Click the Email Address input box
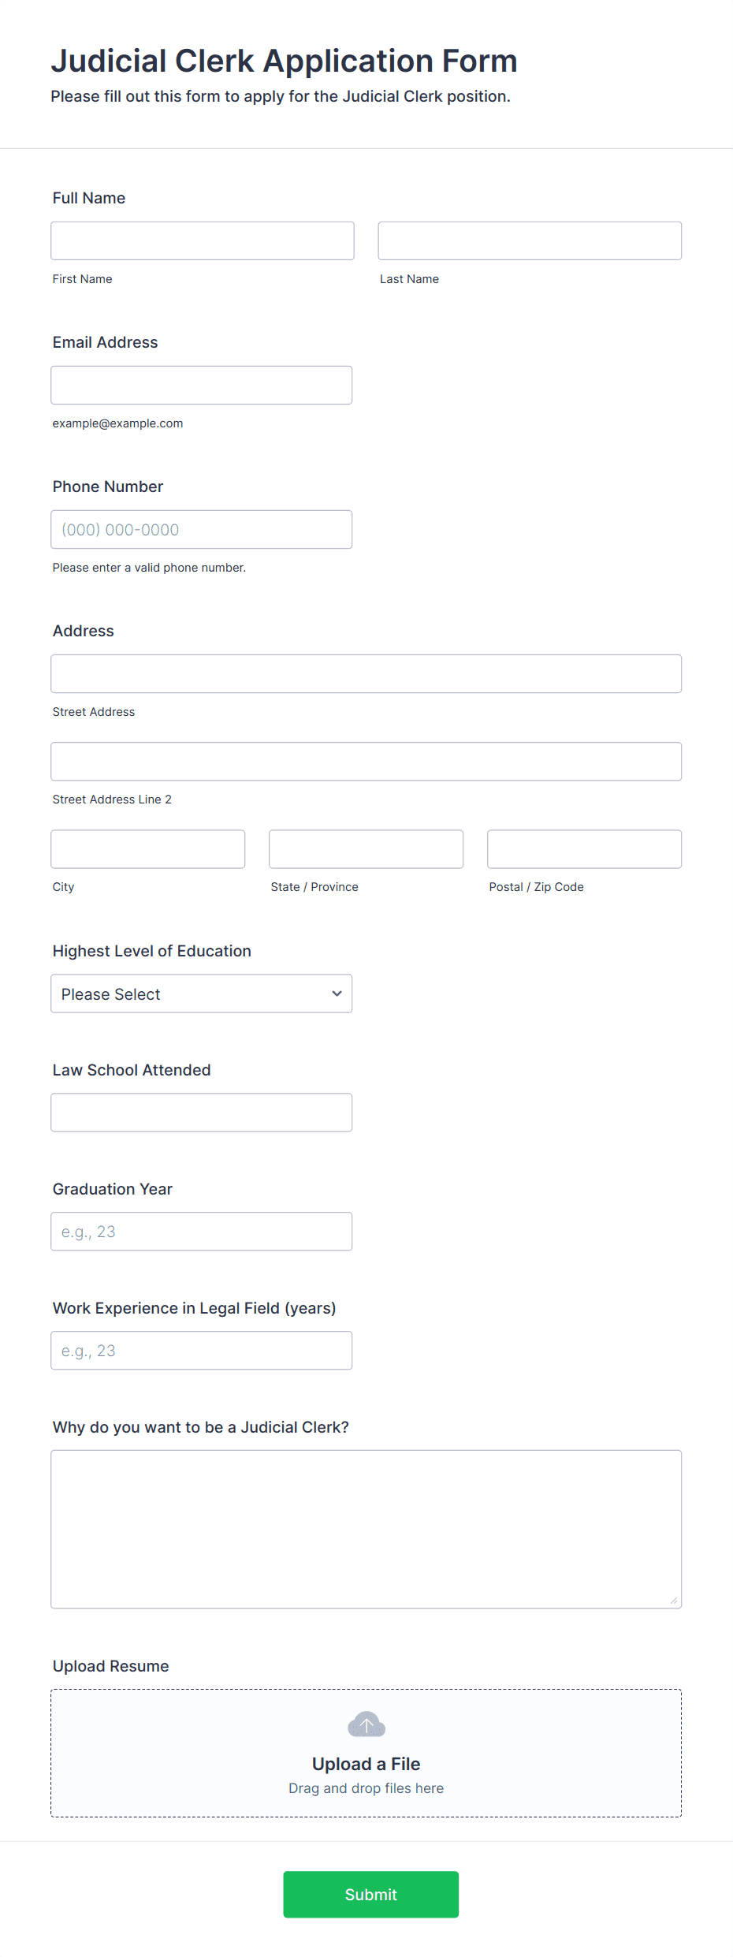Image resolution: width=733 pixels, height=1957 pixels. pyautogui.click(x=202, y=385)
